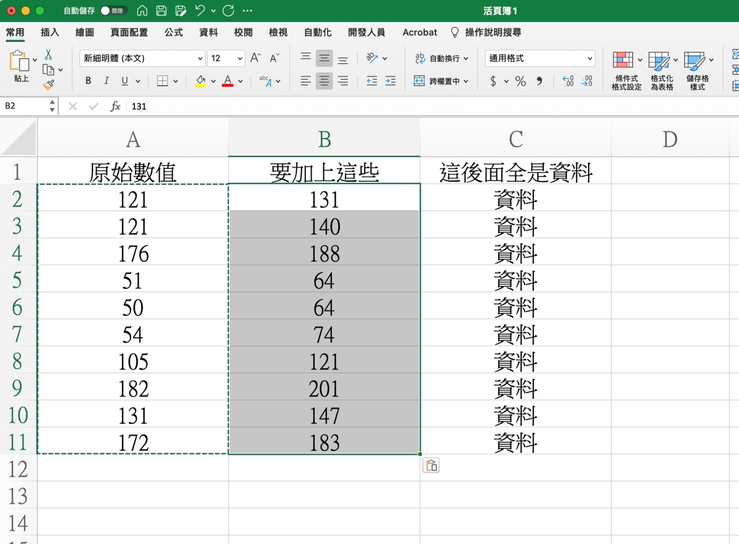Open the 頁面配置 Page Layout tab
The image size is (739, 544).
pos(129,32)
